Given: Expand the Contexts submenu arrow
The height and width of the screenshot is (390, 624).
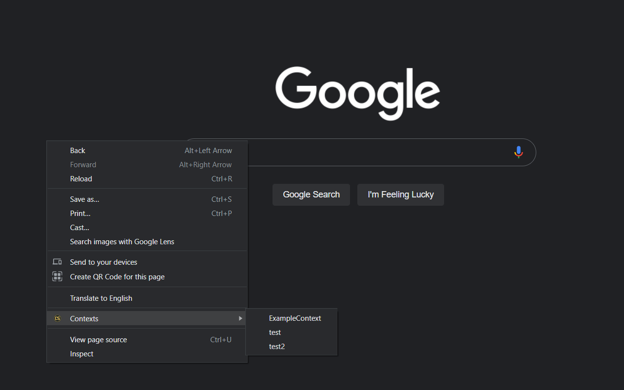Looking at the screenshot, I should coord(240,318).
